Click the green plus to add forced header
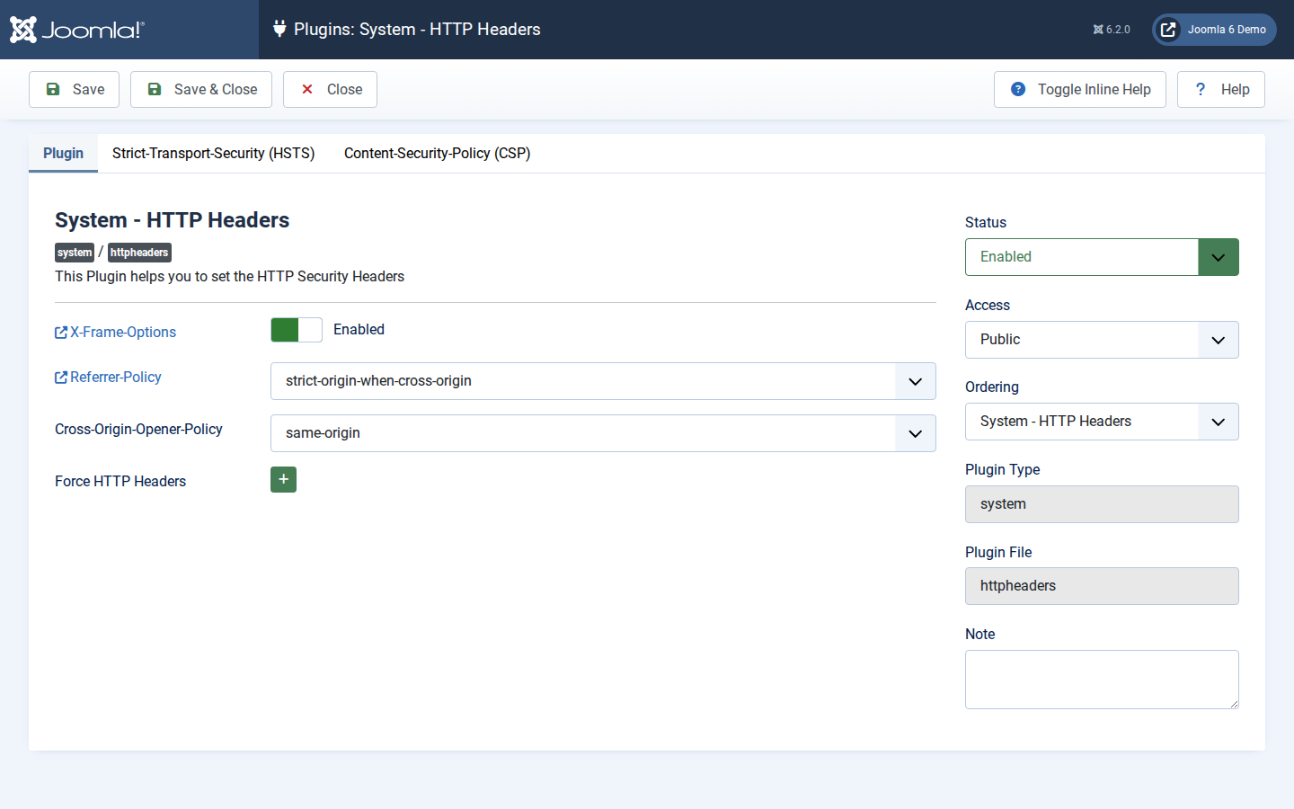1294x809 pixels. click(283, 480)
